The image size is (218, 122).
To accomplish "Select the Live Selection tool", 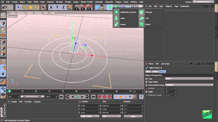I will click(18, 7).
